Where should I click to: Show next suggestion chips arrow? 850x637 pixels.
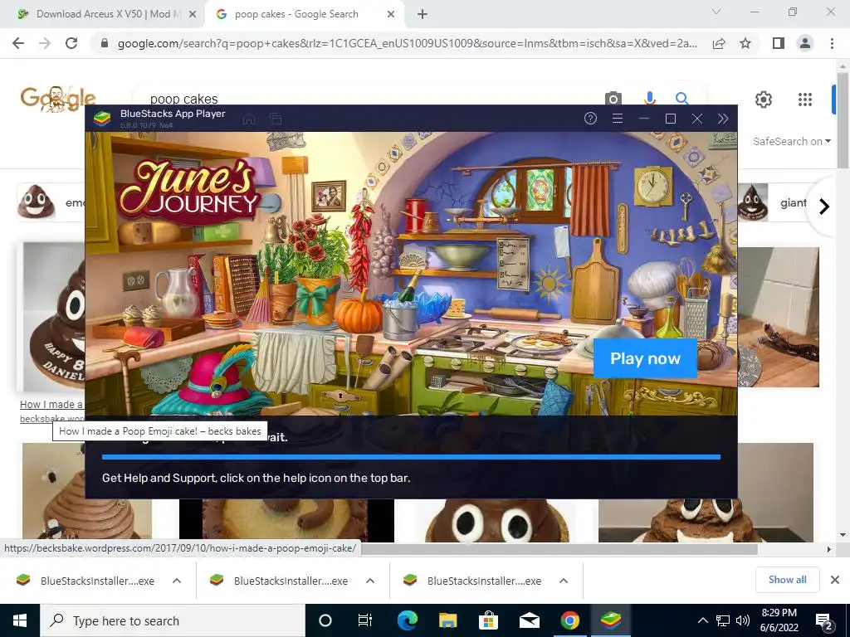pyautogui.click(x=824, y=207)
